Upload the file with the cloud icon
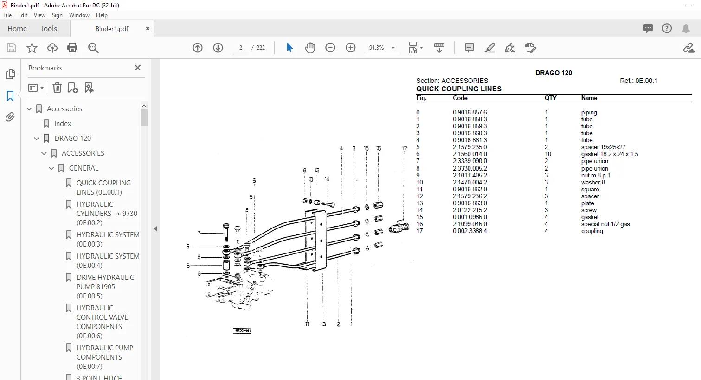This screenshot has height=380, width=701. (x=52, y=48)
